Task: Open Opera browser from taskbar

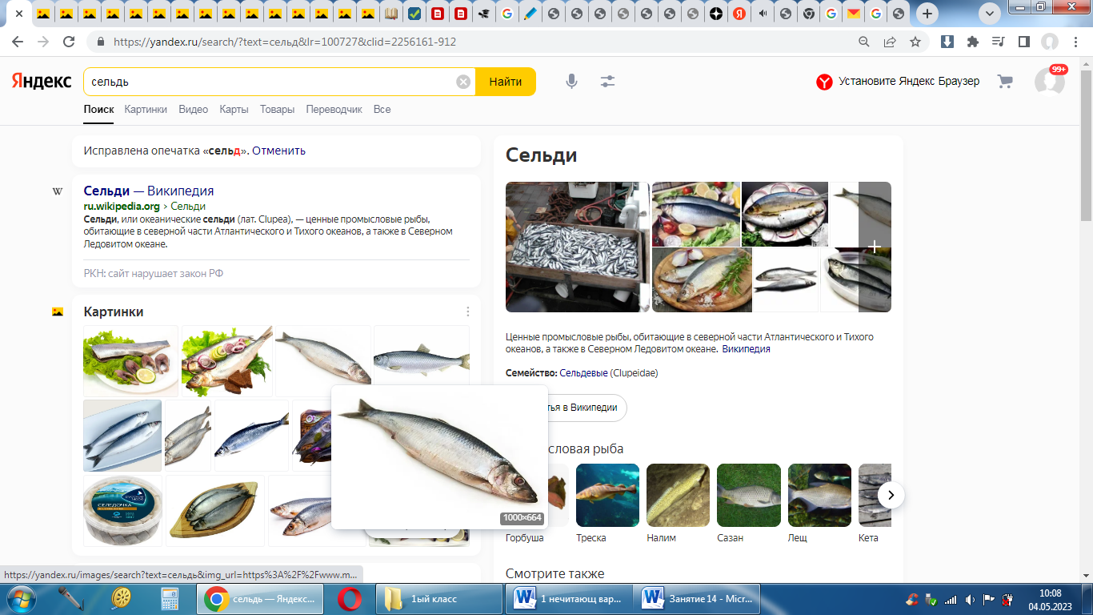Action: pos(349,599)
